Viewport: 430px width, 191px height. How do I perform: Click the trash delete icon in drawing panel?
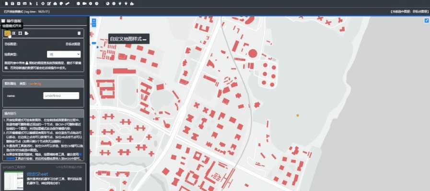pos(79,33)
